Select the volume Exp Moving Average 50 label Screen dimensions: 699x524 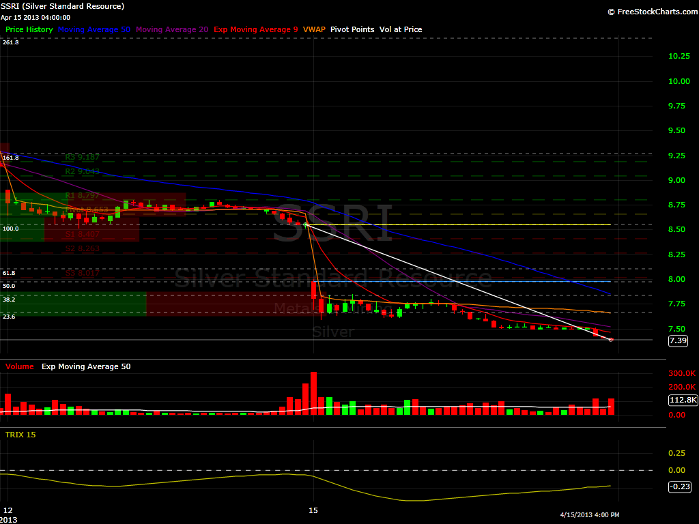coord(86,366)
